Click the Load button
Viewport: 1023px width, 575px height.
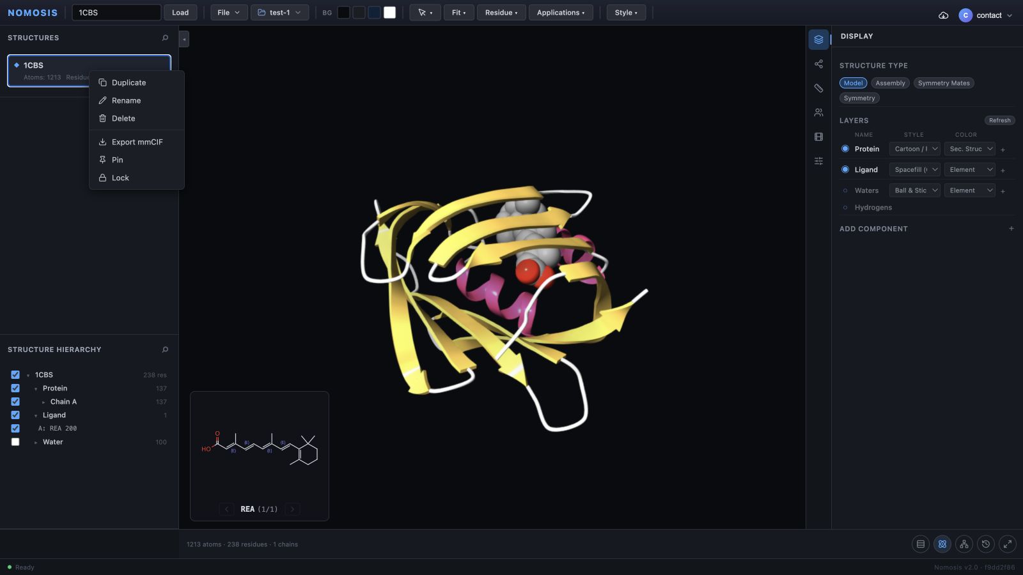pyautogui.click(x=180, y=13)
